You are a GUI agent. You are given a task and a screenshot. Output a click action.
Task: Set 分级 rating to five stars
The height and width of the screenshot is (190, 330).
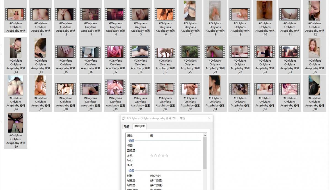[167, 156]
